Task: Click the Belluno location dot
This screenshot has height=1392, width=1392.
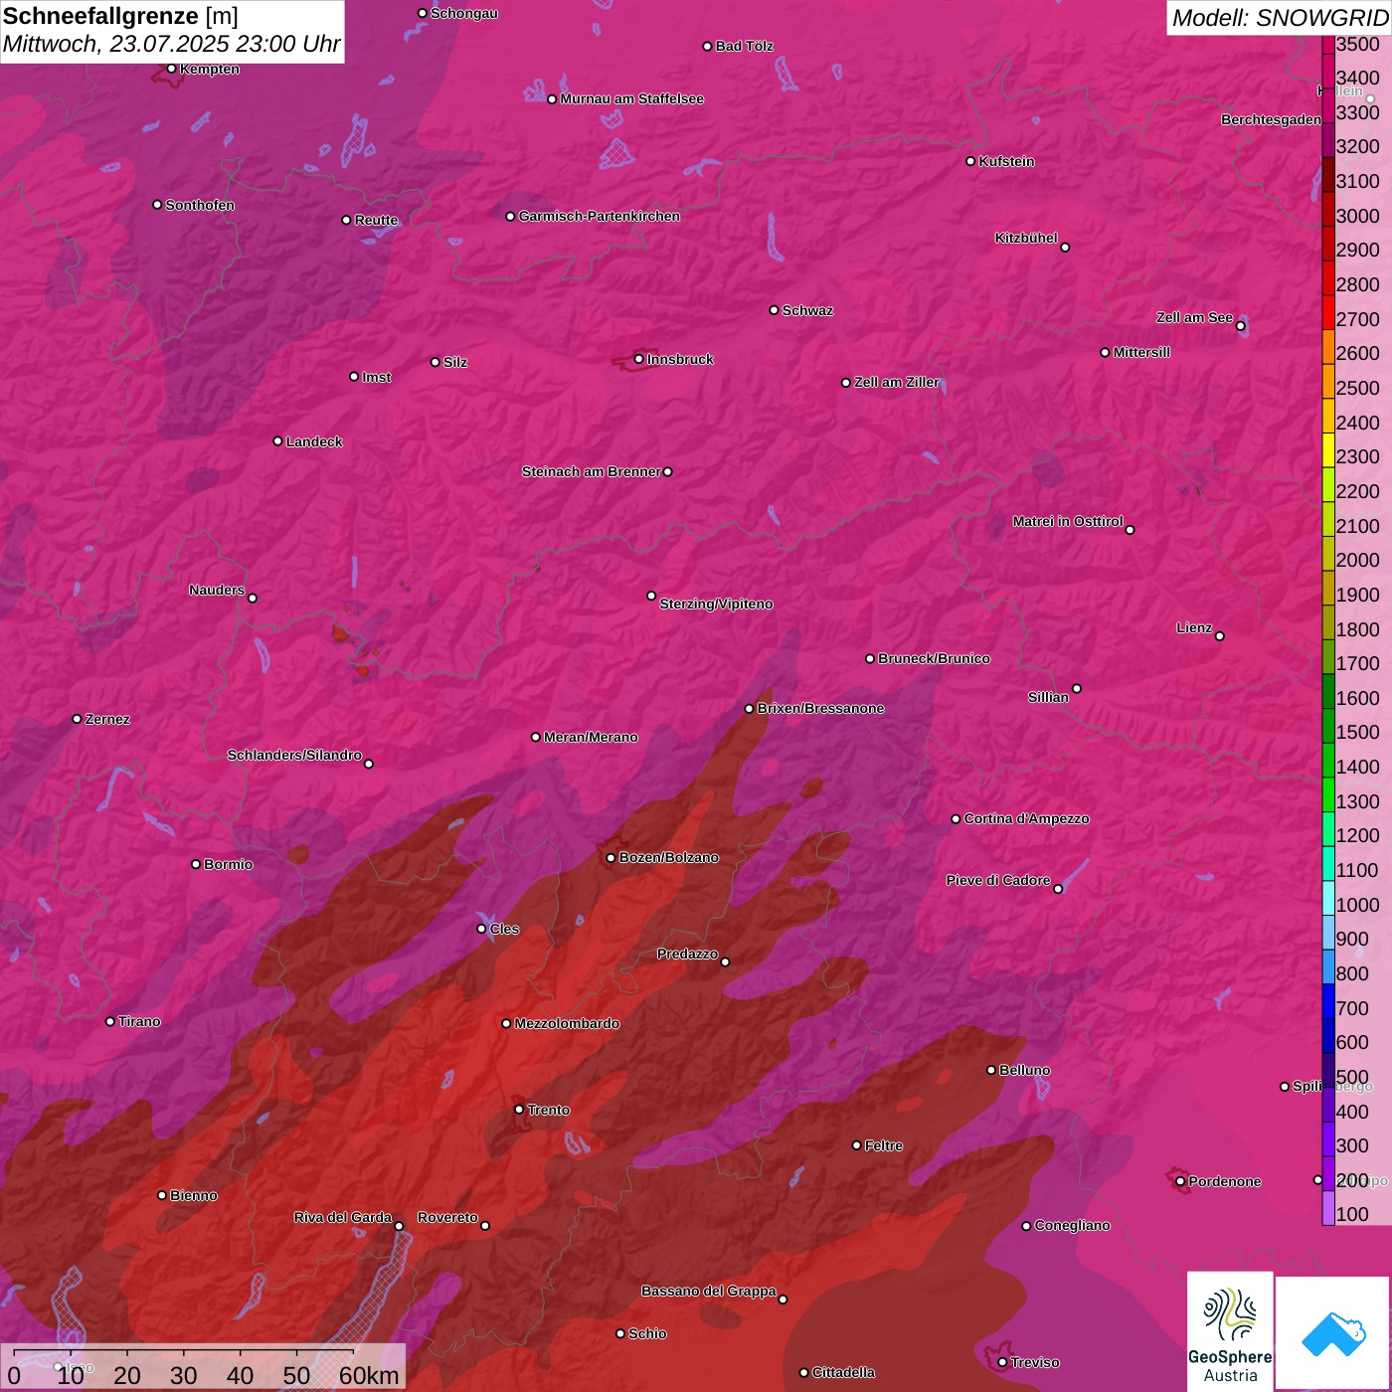Action: tap(990, 1070)
